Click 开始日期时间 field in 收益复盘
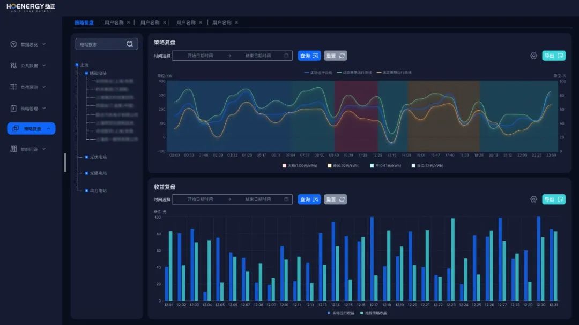579x325 pixels. pos(200,199)
